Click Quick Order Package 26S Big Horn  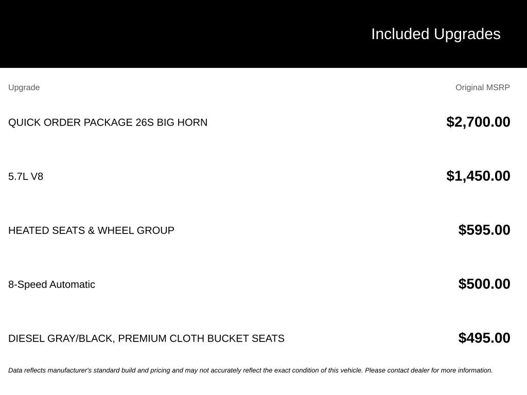108,122
